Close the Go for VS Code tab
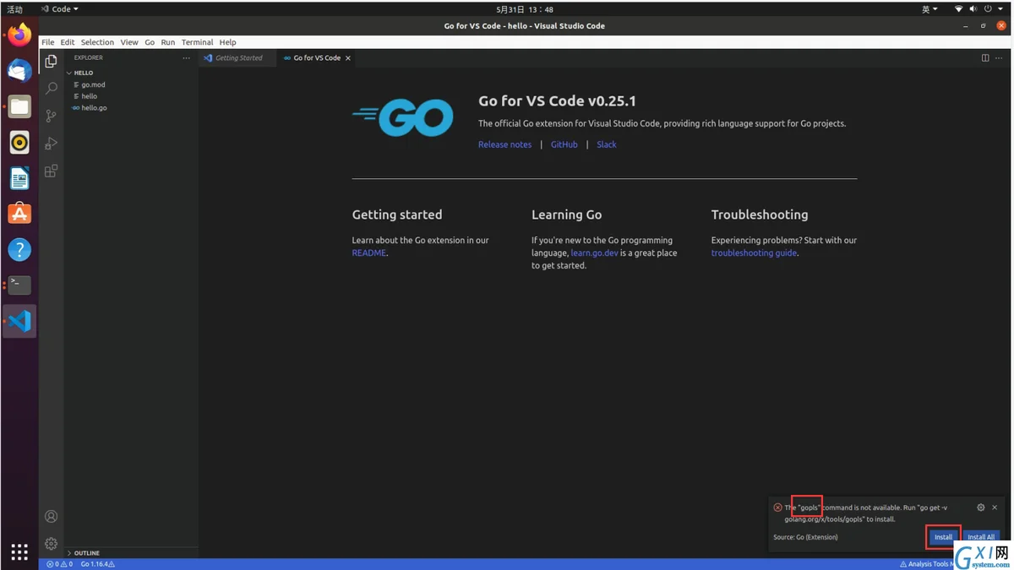 click(348, 58)
